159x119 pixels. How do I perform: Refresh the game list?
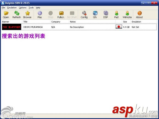point(17,15)
